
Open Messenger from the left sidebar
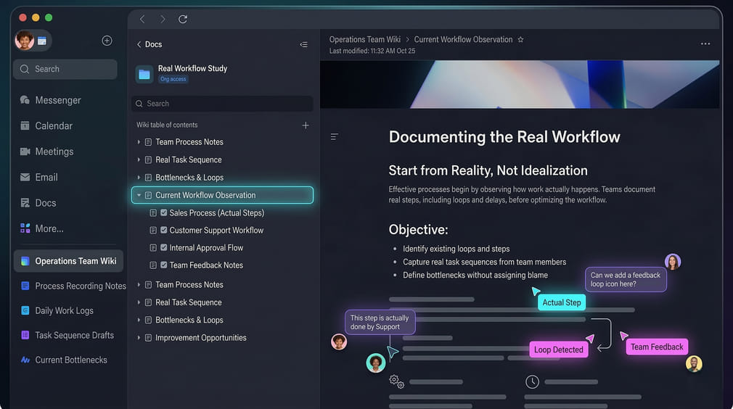point(58,100)
